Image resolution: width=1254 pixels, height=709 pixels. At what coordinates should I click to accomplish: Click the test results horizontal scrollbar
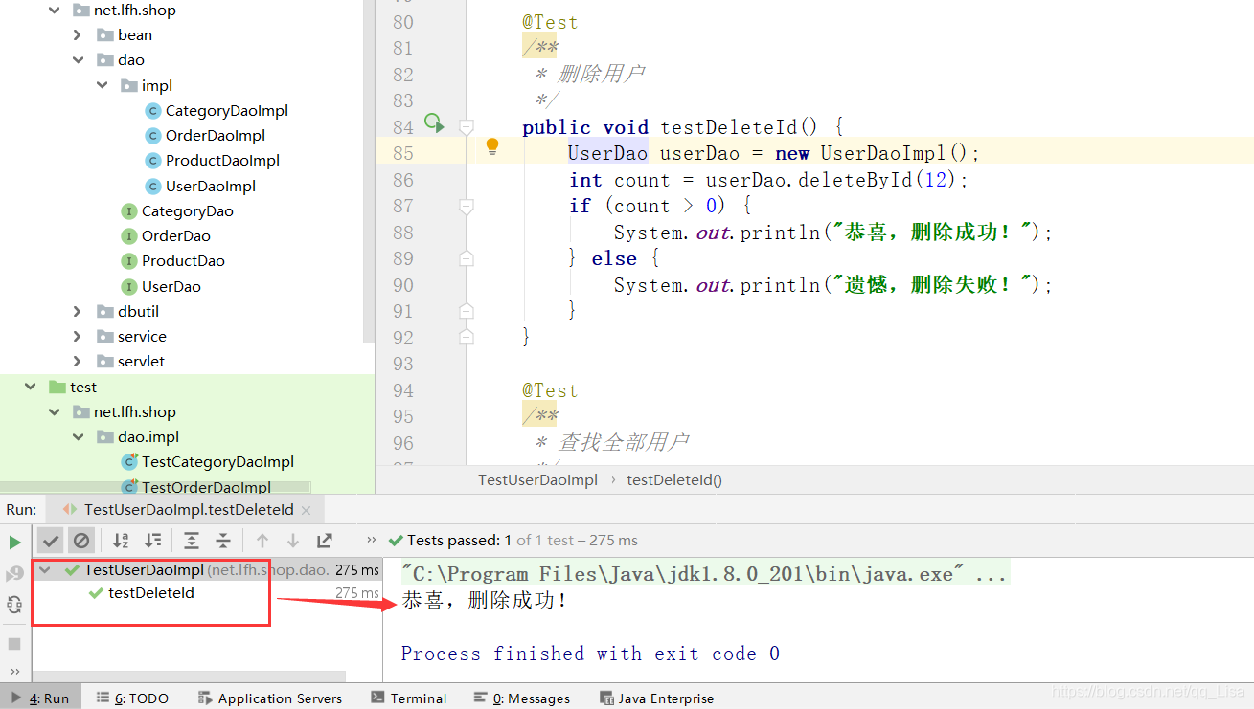pyautogui.click(x=191, y=678)
